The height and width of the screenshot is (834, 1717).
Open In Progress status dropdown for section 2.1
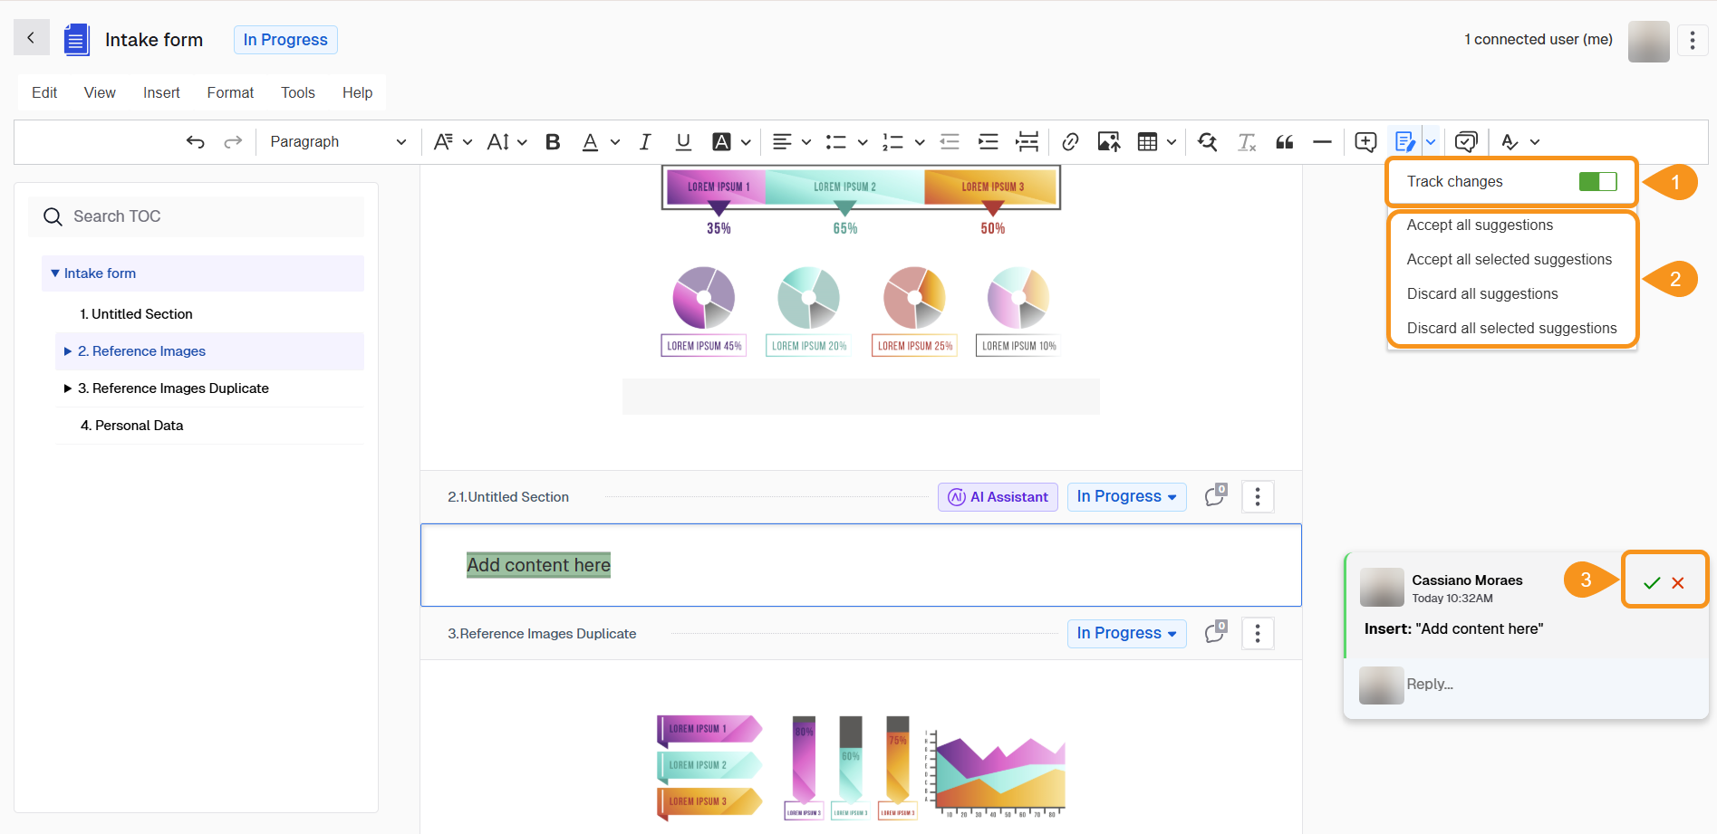click(x=1126, y=497)
